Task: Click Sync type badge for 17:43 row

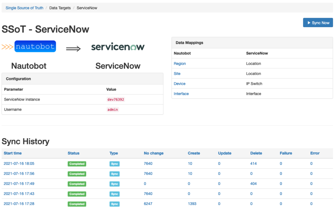Action: coord(115,194)
